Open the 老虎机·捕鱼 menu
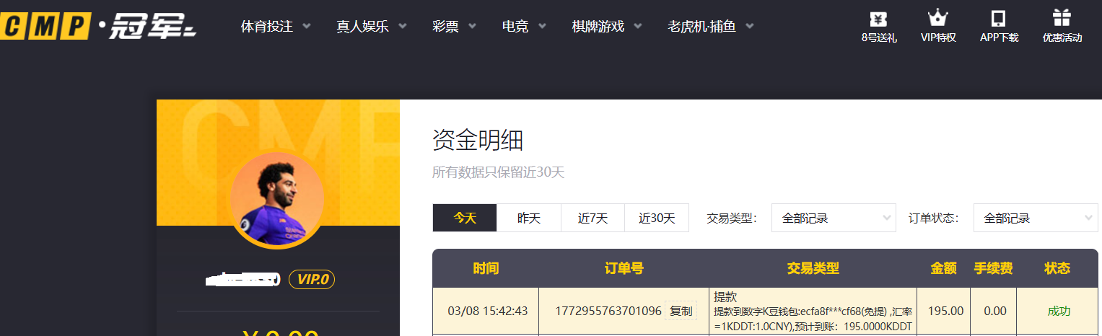The width and height of the screenshot is (1102, 336). 701,27
